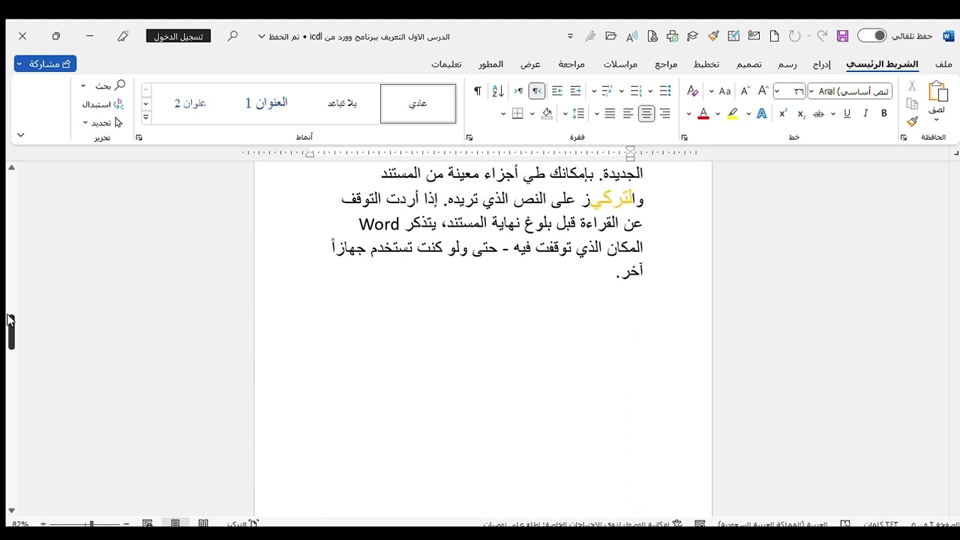Apply superscript formatting
This screenshot has height=540, width=960.
point(783,114)
